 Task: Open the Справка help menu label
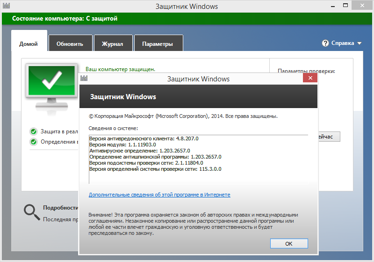point(343,43)
